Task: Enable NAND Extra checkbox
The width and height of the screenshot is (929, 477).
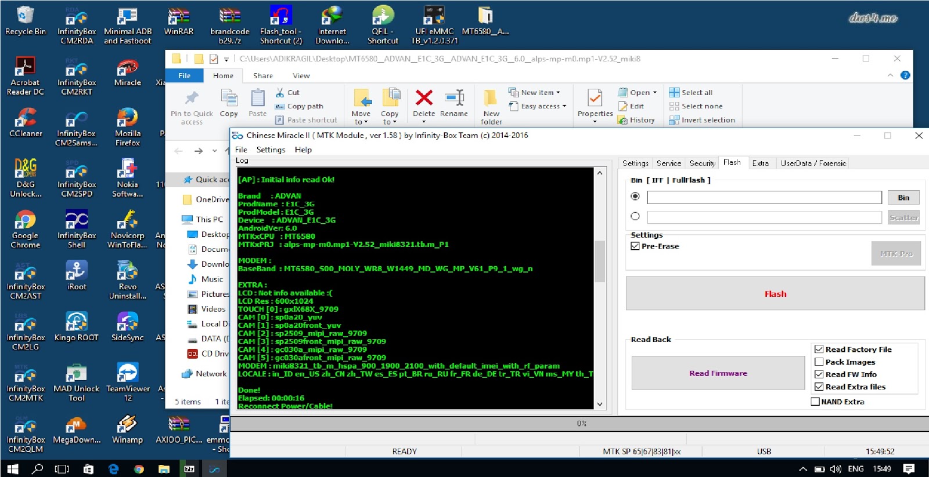Action: (x=815, y=401)
